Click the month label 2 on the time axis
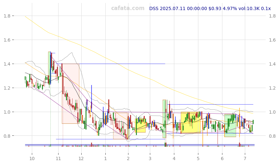279x164 pixels. coord(128,158)
